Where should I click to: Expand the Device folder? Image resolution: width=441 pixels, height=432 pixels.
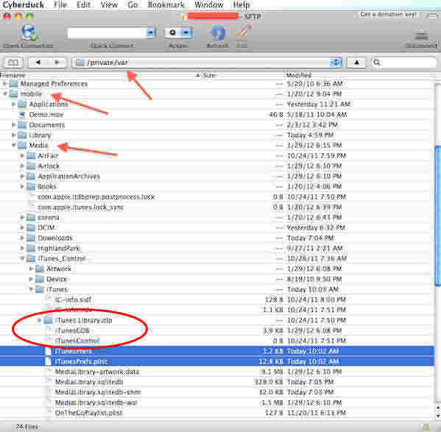click(x=31, y=280)
